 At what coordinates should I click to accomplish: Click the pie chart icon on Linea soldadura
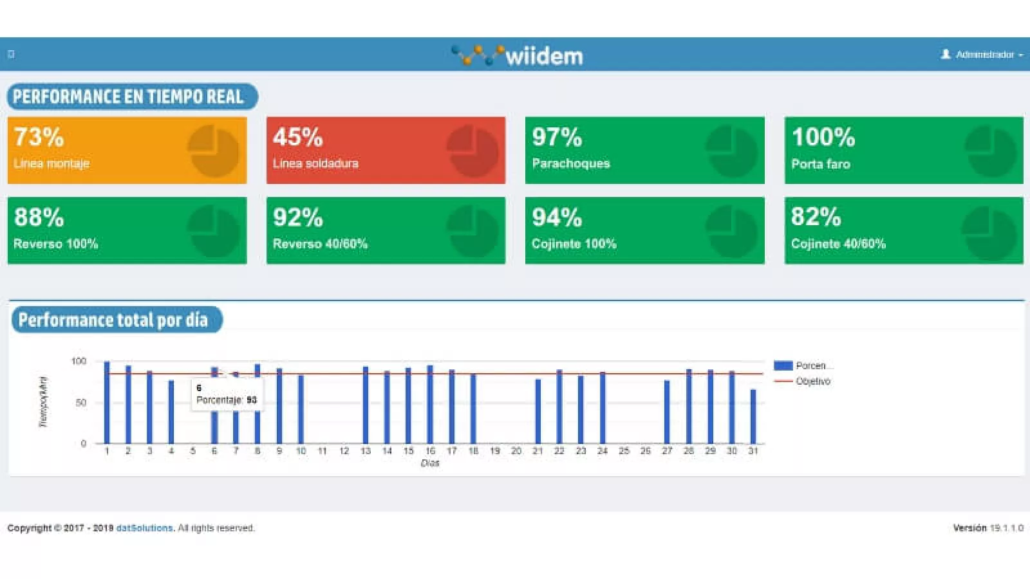click(472, 151)
